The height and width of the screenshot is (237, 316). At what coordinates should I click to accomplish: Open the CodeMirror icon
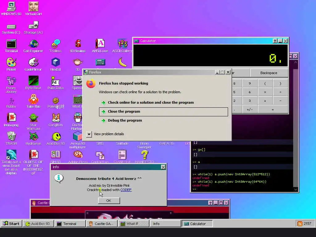(33, 64)
